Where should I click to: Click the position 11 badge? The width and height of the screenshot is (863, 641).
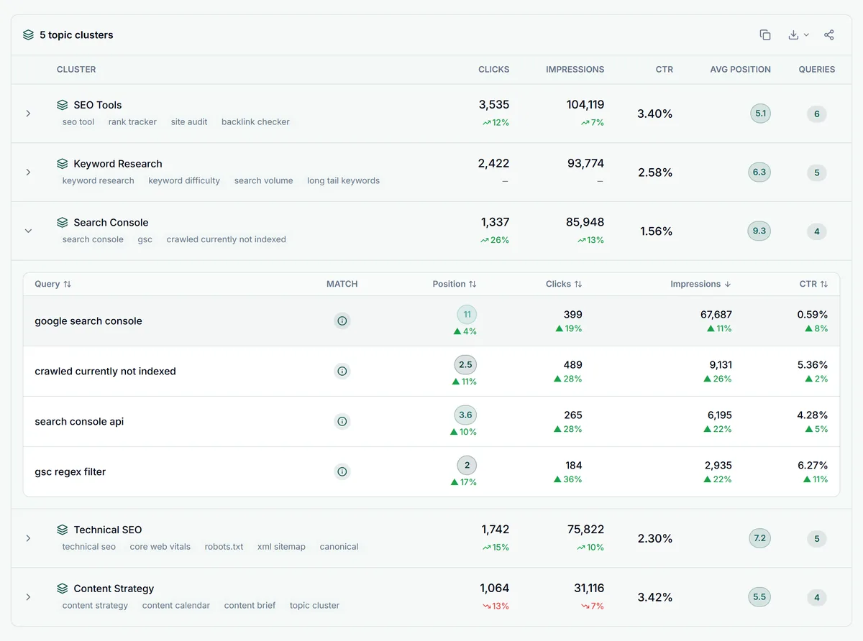(x=467, y=315)
